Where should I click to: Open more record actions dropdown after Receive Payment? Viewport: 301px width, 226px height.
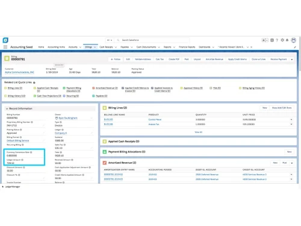pos(292,60)
